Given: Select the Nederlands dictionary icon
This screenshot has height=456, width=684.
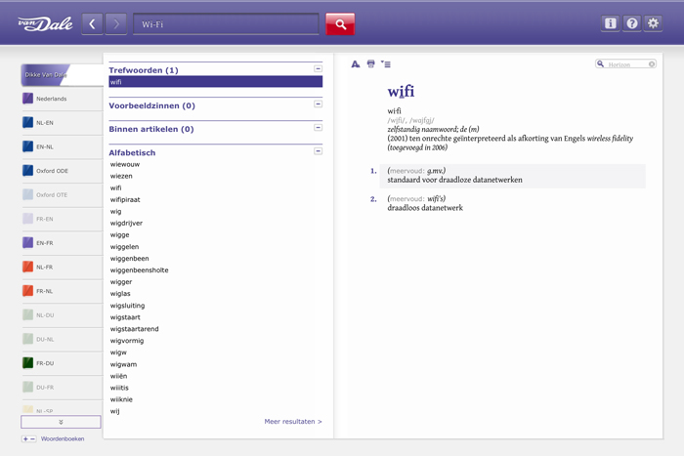Looking at the screenshot, I should tap(27, 99).
